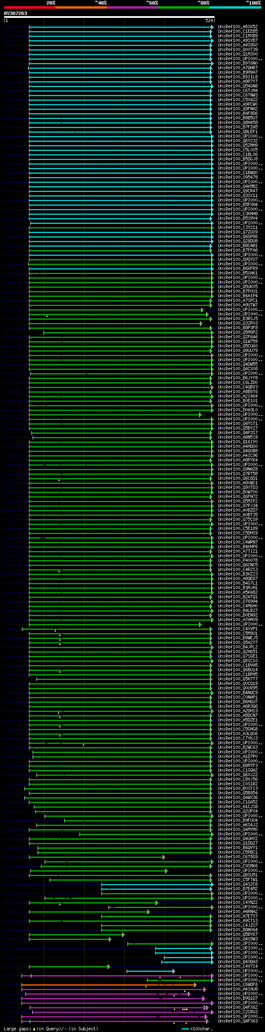The height and width of the screenshot is (1032, 265).
Task: Open hit UniRef100_O95478
Action: click(238, 177)
